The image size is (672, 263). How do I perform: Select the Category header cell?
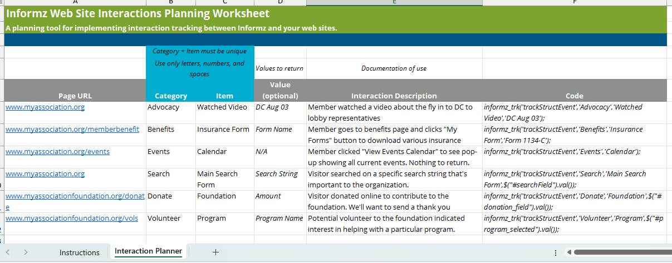(171, 90)
